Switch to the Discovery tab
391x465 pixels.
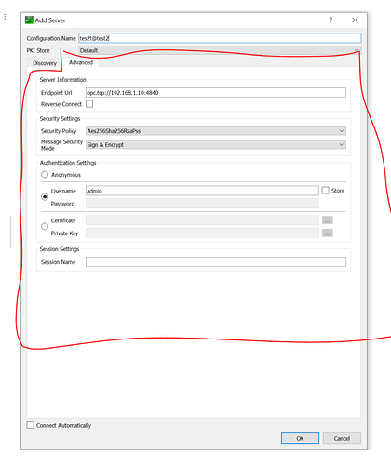(x=45, y=63)
